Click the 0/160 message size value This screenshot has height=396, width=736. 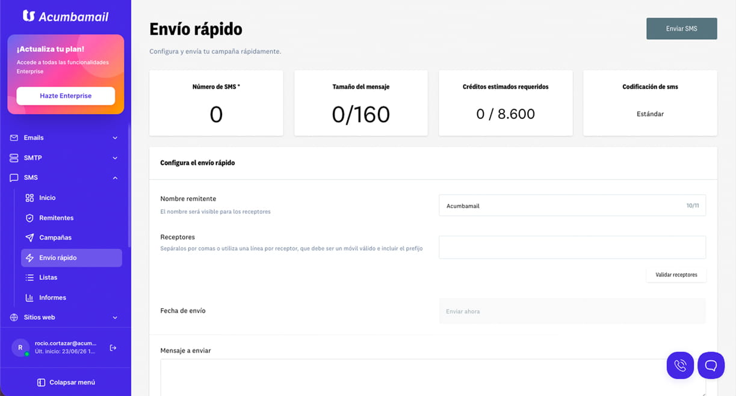[361, 114]
